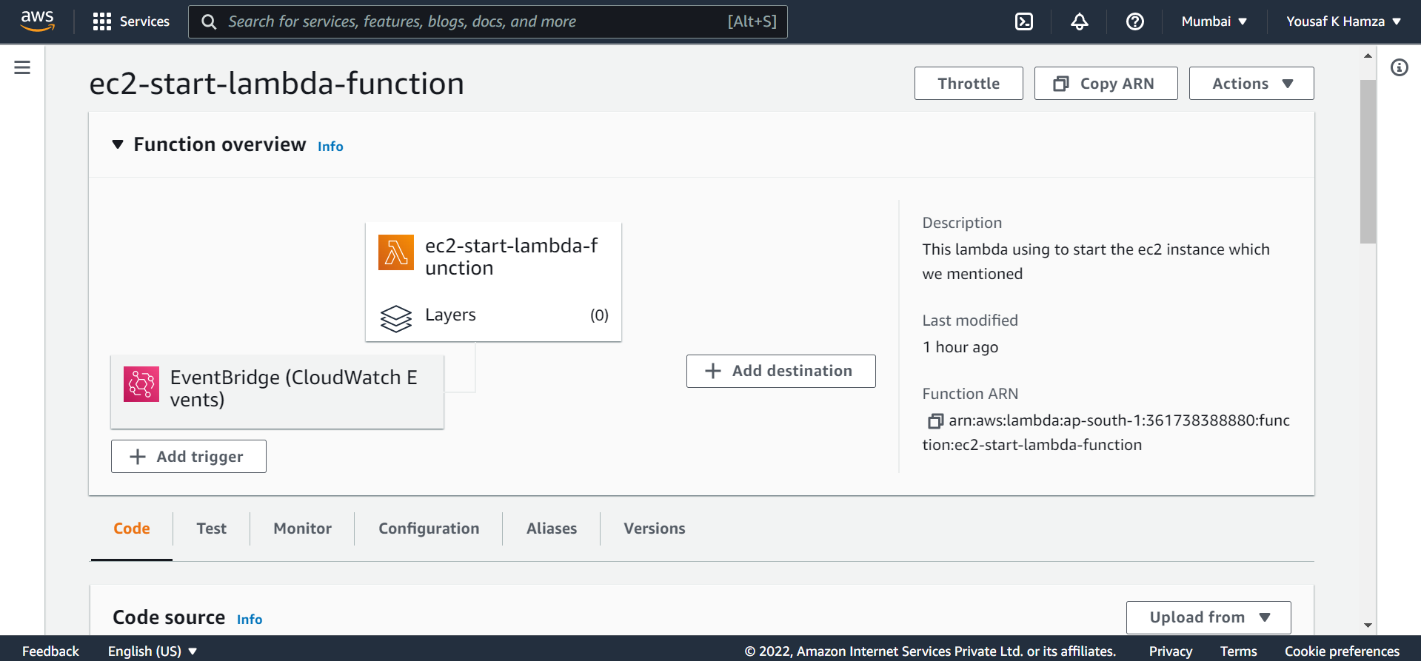The height and width of the screenshot is (661, 1421).
Task: Click the Layers (0) row
Action: coord(493,315)
